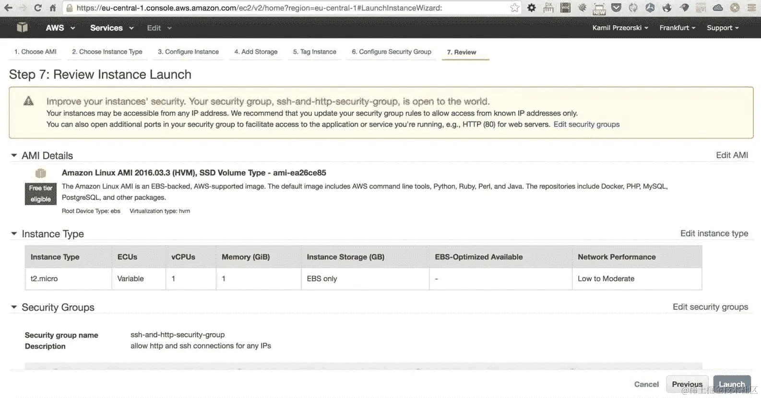Viewport: 761px width, 398px height.
Task: Bookmark this page with the star icon
Action: click(x=514, y=8)
